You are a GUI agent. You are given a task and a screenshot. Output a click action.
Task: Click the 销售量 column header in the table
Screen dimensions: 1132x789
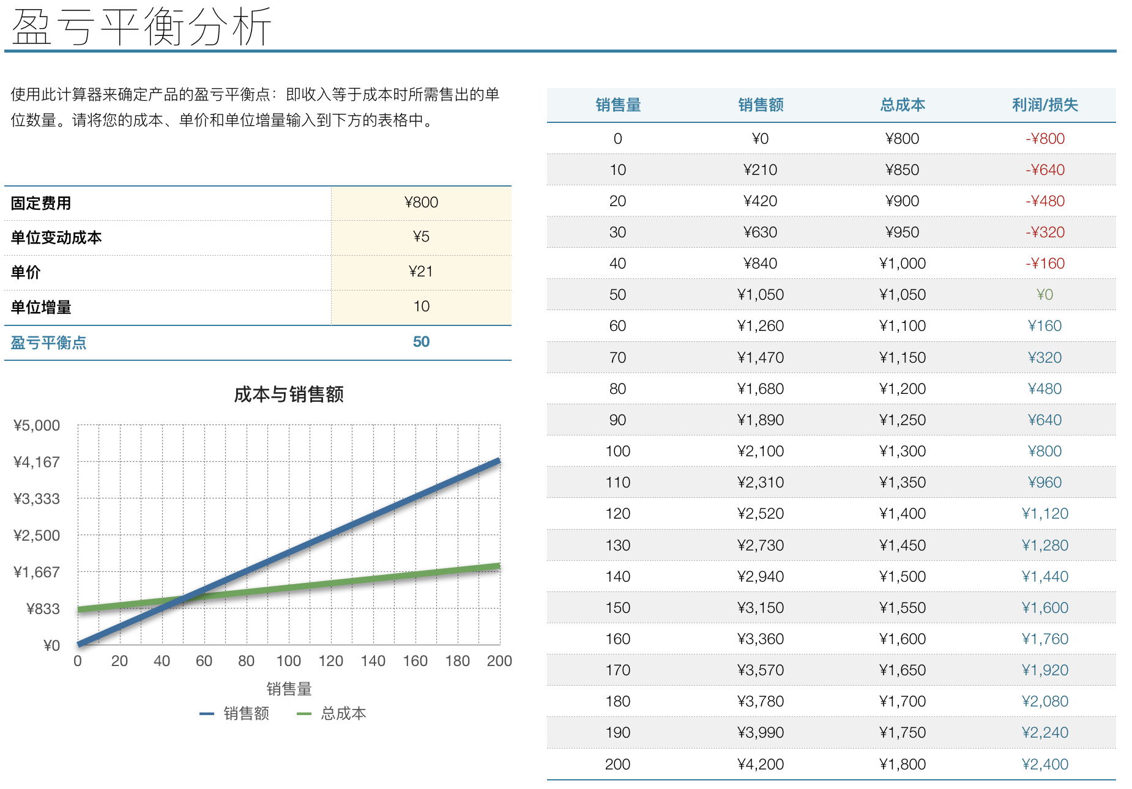tap(618, 105)
